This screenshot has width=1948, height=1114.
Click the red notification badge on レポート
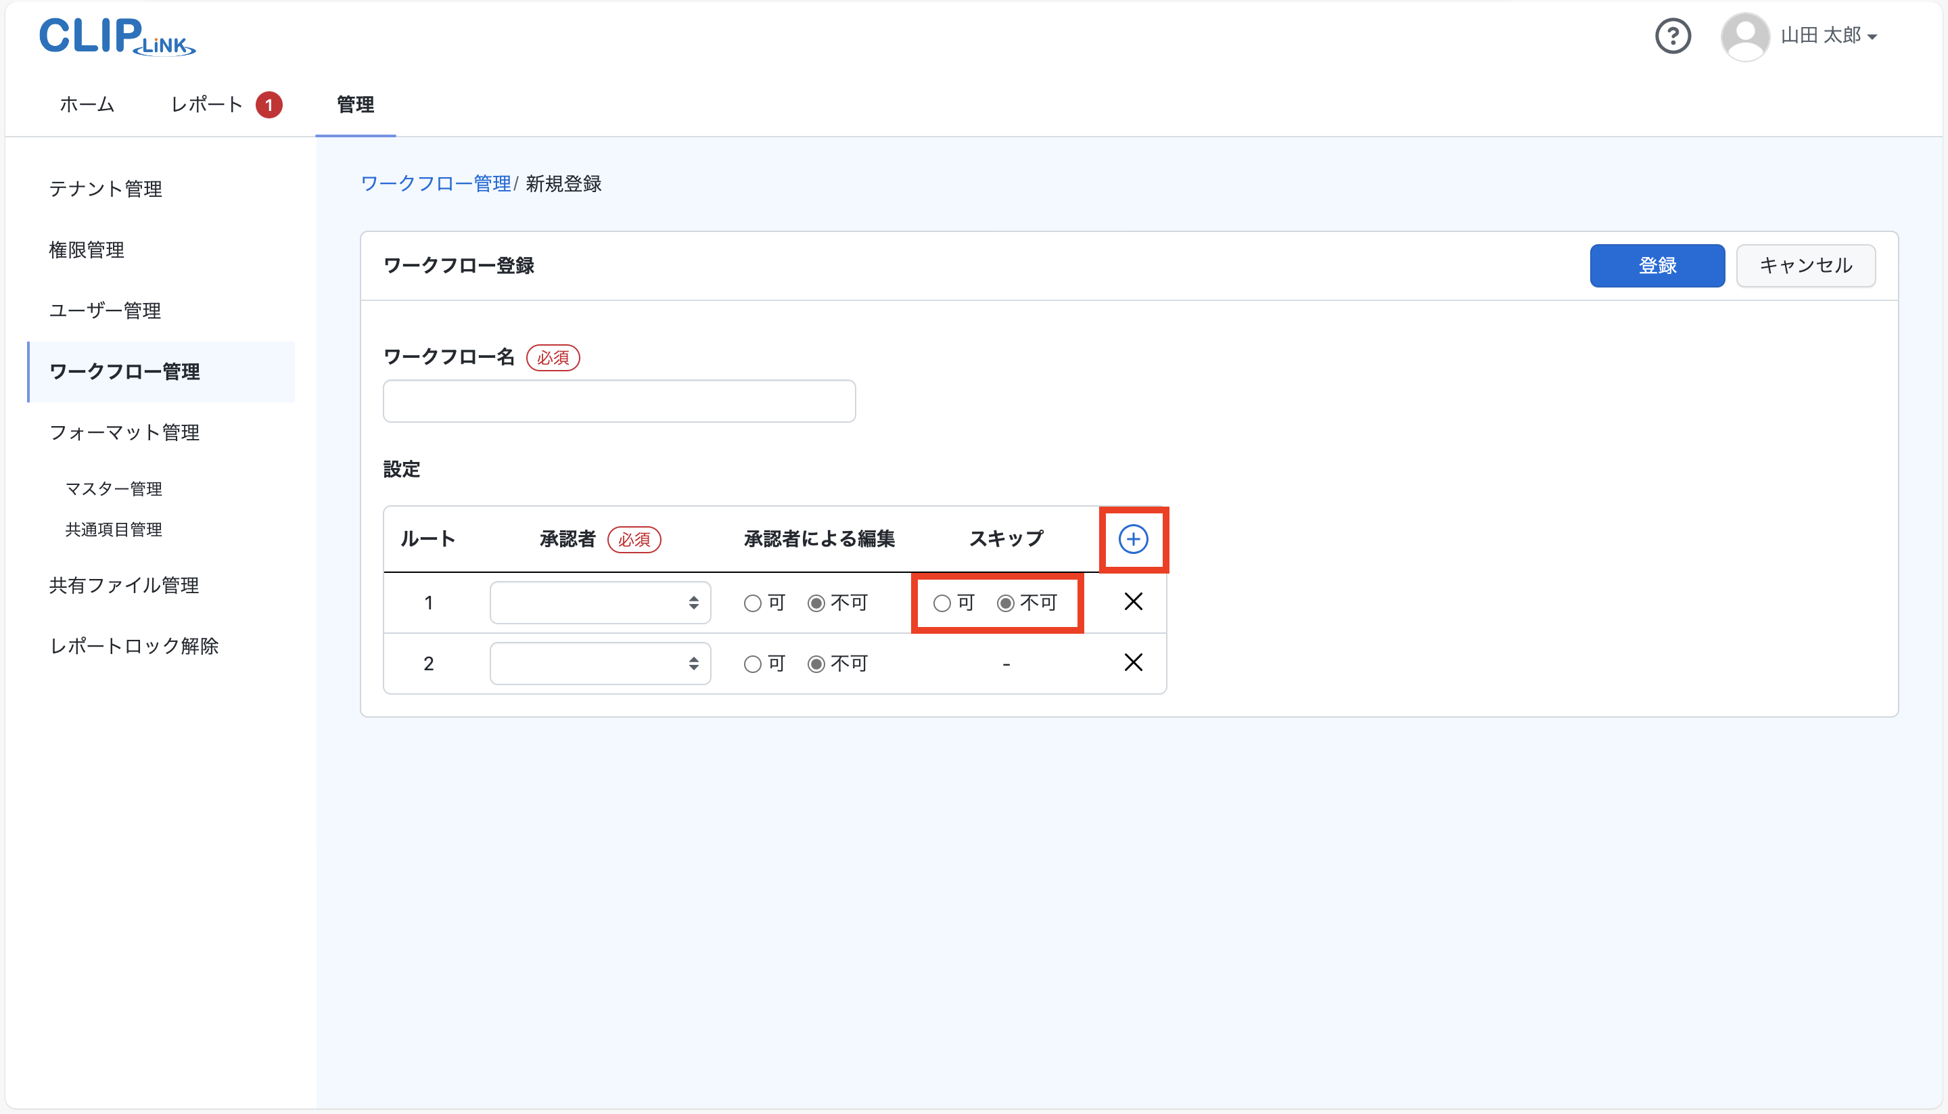pos(269,104)
